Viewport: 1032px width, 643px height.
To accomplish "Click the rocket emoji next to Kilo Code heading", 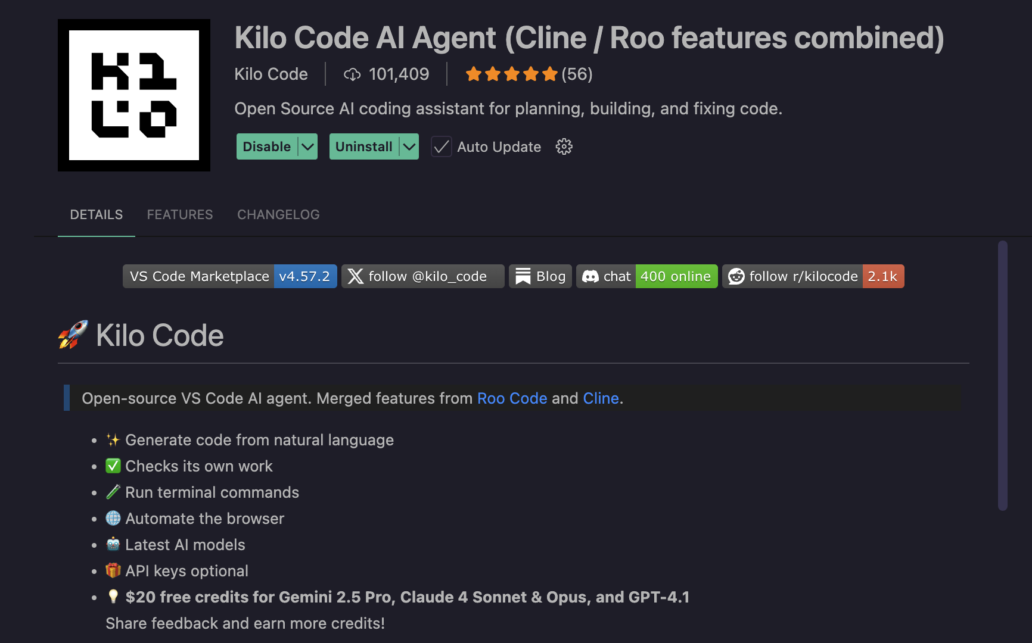I will [72, 335].
